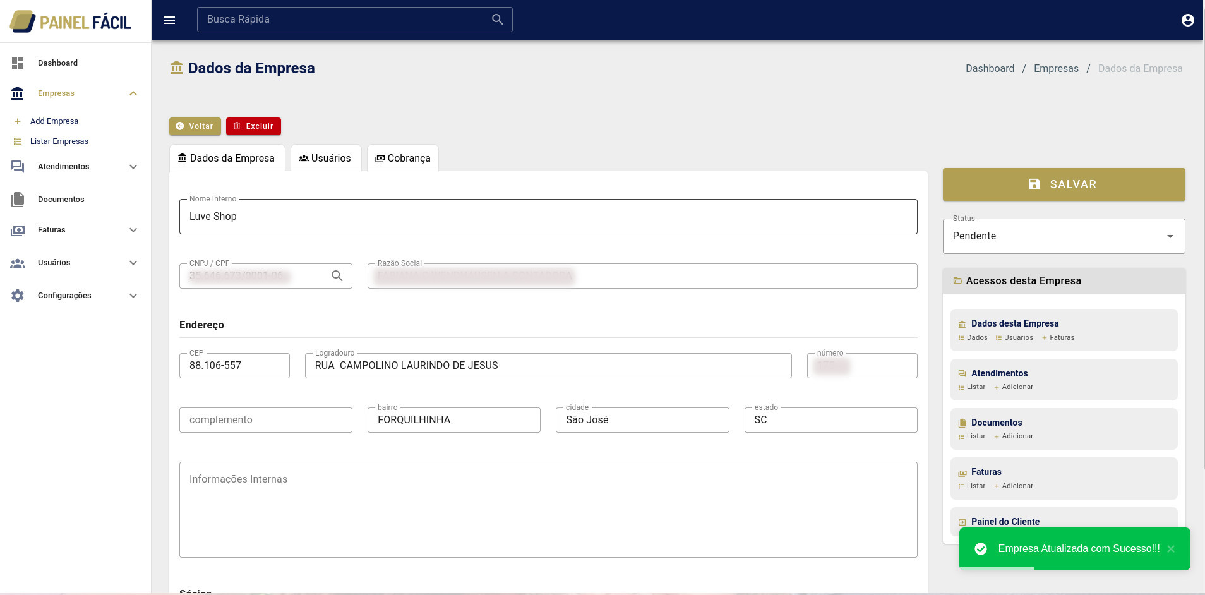The height and width of the screenshot is (595, 1205).
Task: Click the cidade field showing São José
Action: (x=642, y=420)
